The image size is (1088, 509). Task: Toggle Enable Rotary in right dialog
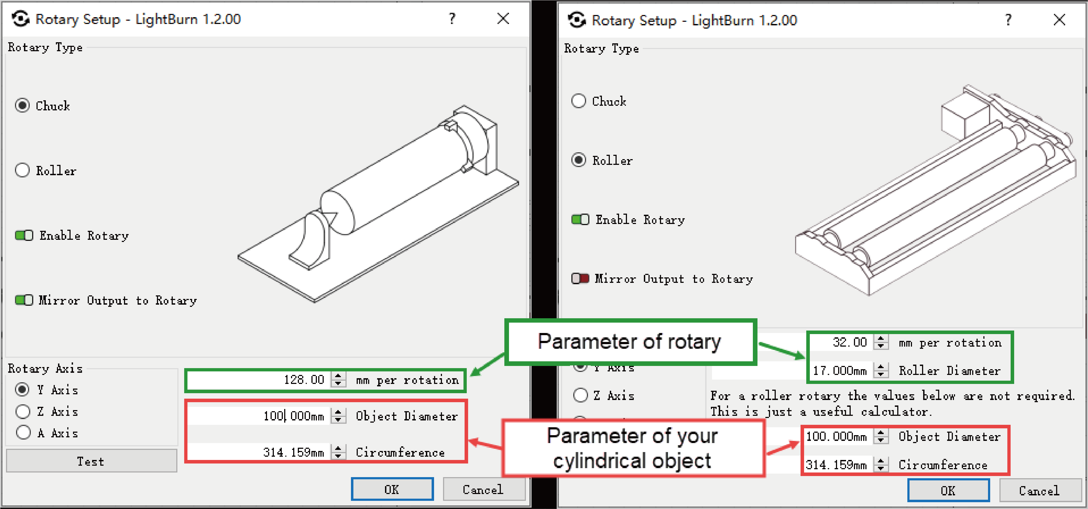[580, 219]
